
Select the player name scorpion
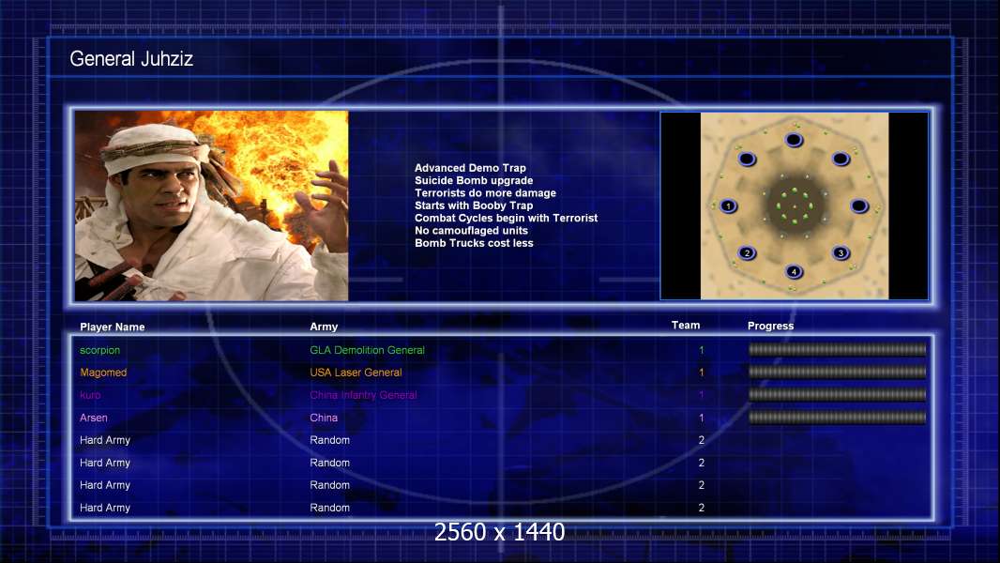[x=100, y=350]
